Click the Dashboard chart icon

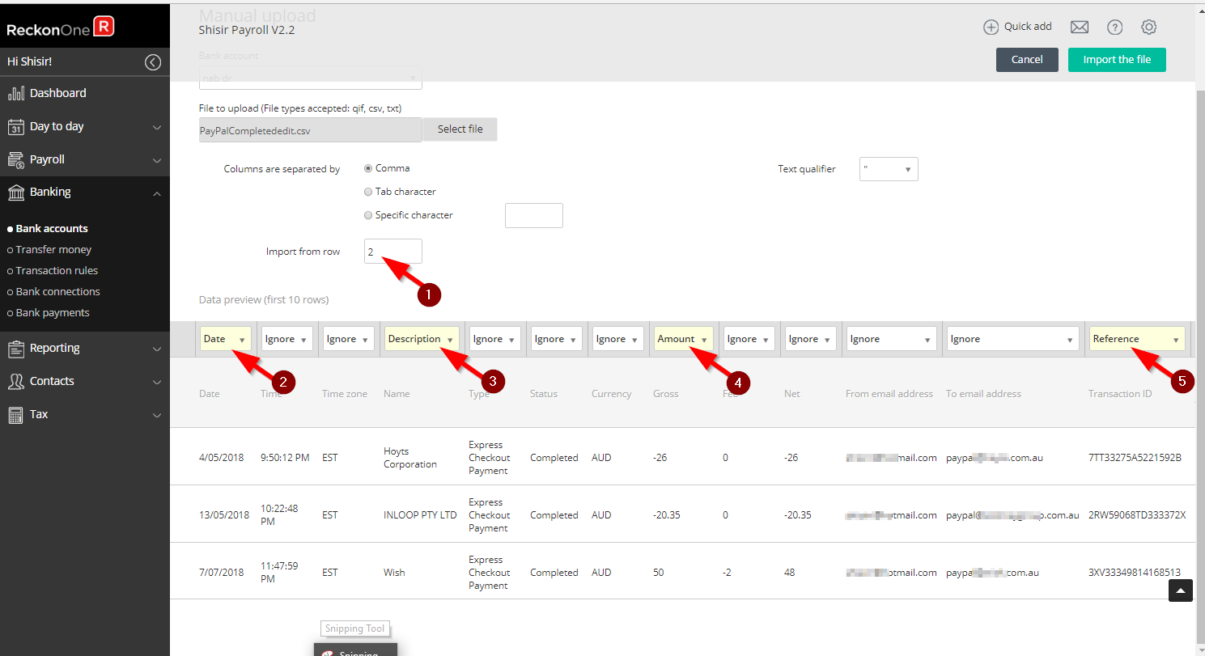(x=15, y=93)
